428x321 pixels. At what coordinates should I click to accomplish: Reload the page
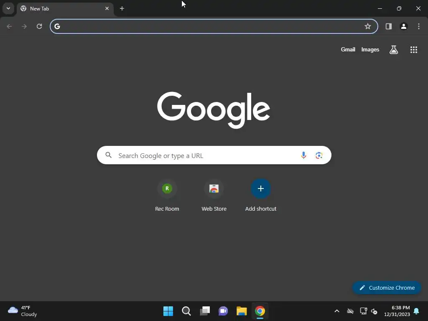(x=39, y=26)
